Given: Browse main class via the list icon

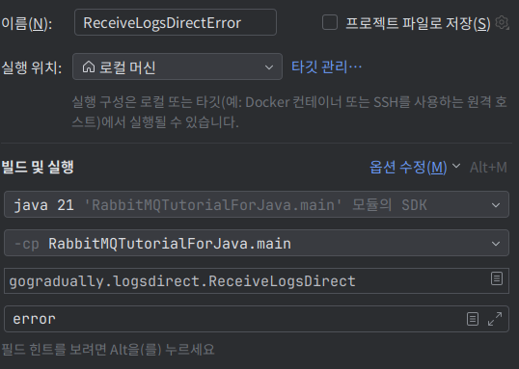Looking at the screenshot, I should [497, 278].
